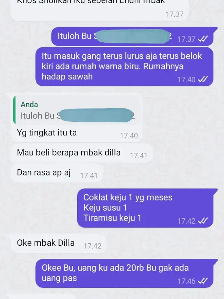Tap read checkmarks on order message 17.42
This screenshot has width=224, height=299.
pyautogui.click(x=203, y=221)
